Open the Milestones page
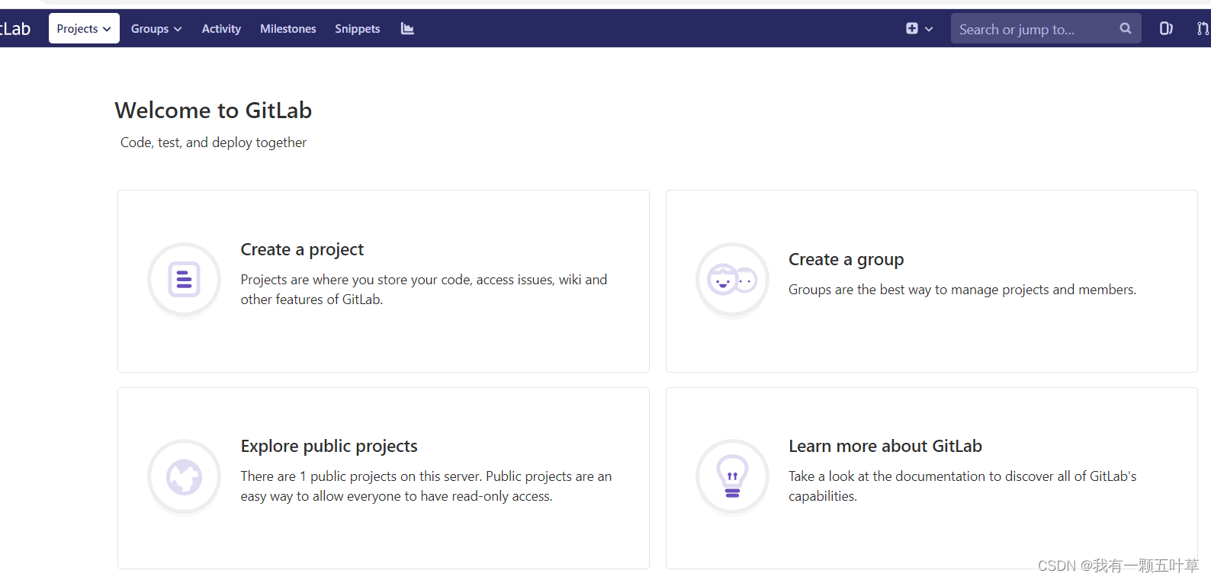Screen dimensions: 1211x580 point(287,28)
